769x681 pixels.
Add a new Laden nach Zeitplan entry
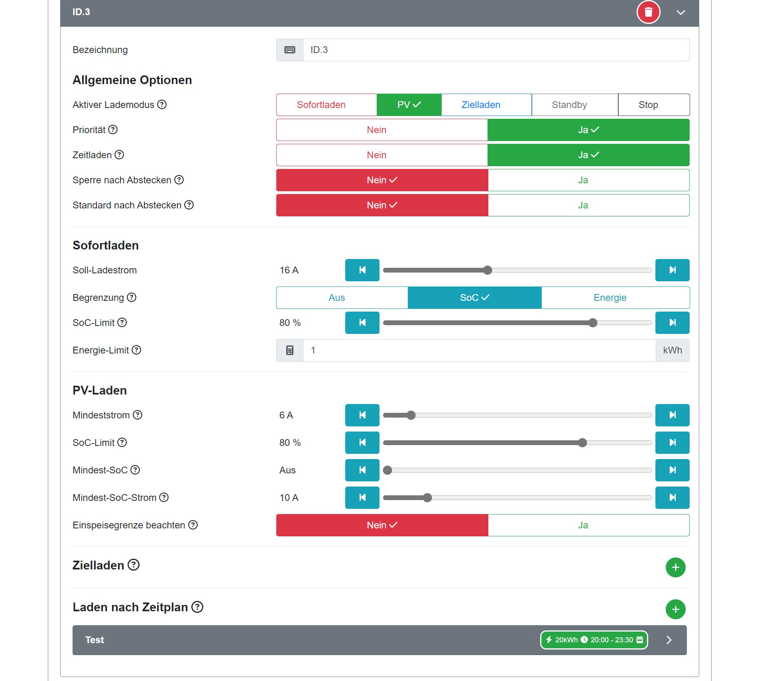coord(675,609)
